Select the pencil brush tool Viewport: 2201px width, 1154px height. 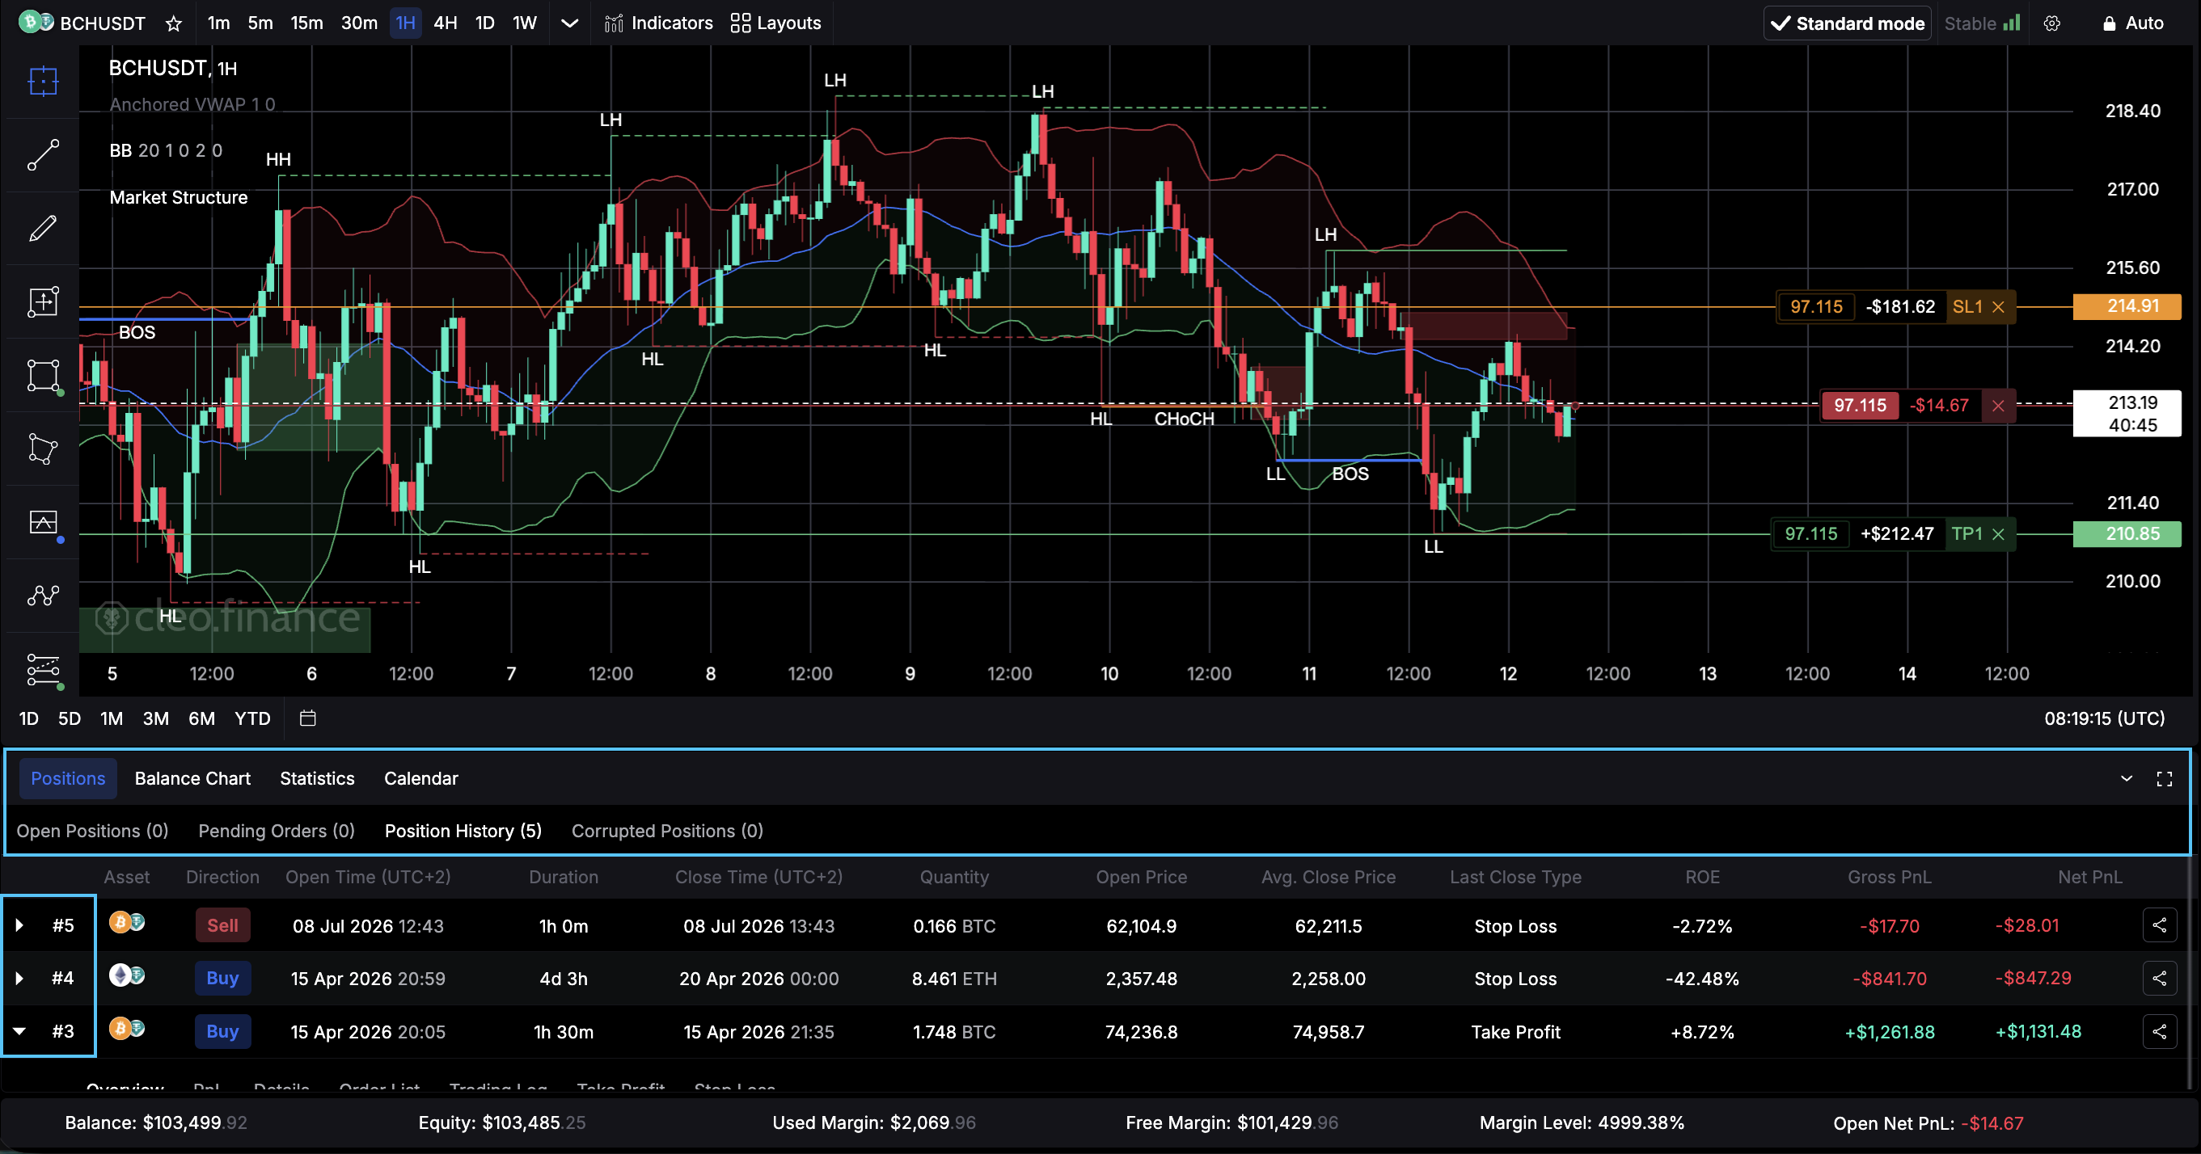click(x=43, y=228)
